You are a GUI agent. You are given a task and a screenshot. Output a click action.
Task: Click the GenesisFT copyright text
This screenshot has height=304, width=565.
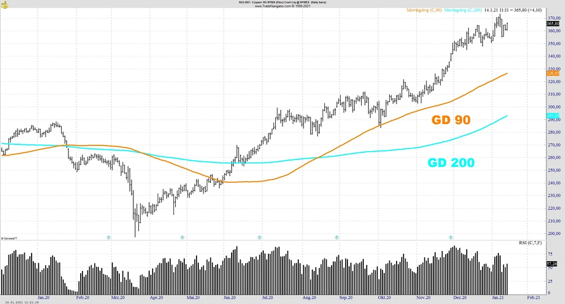[x=9, y=238]
